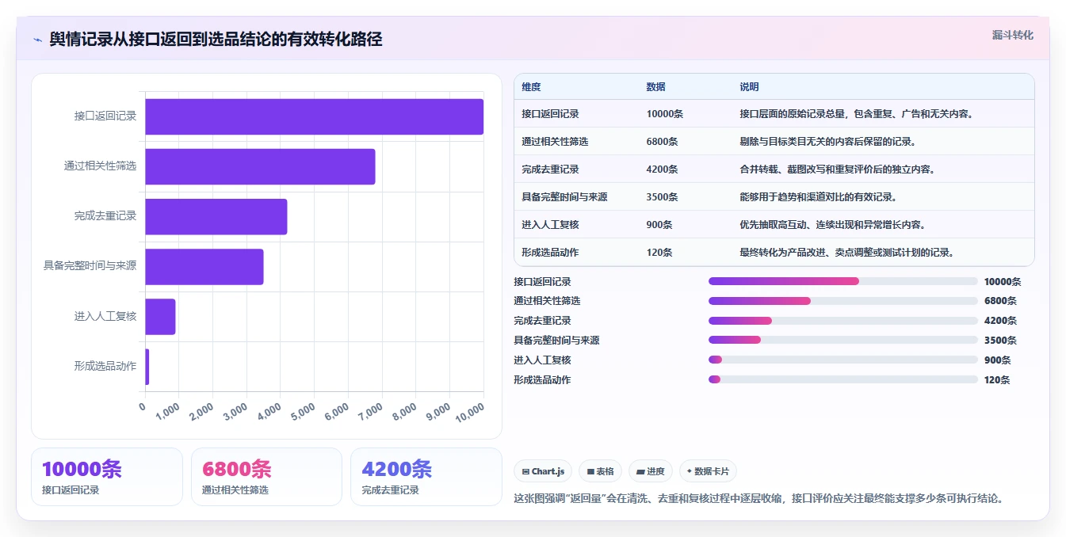Click table cell 4200条
This screenshot has height=537, width=1066.
[x=662, y=169]
